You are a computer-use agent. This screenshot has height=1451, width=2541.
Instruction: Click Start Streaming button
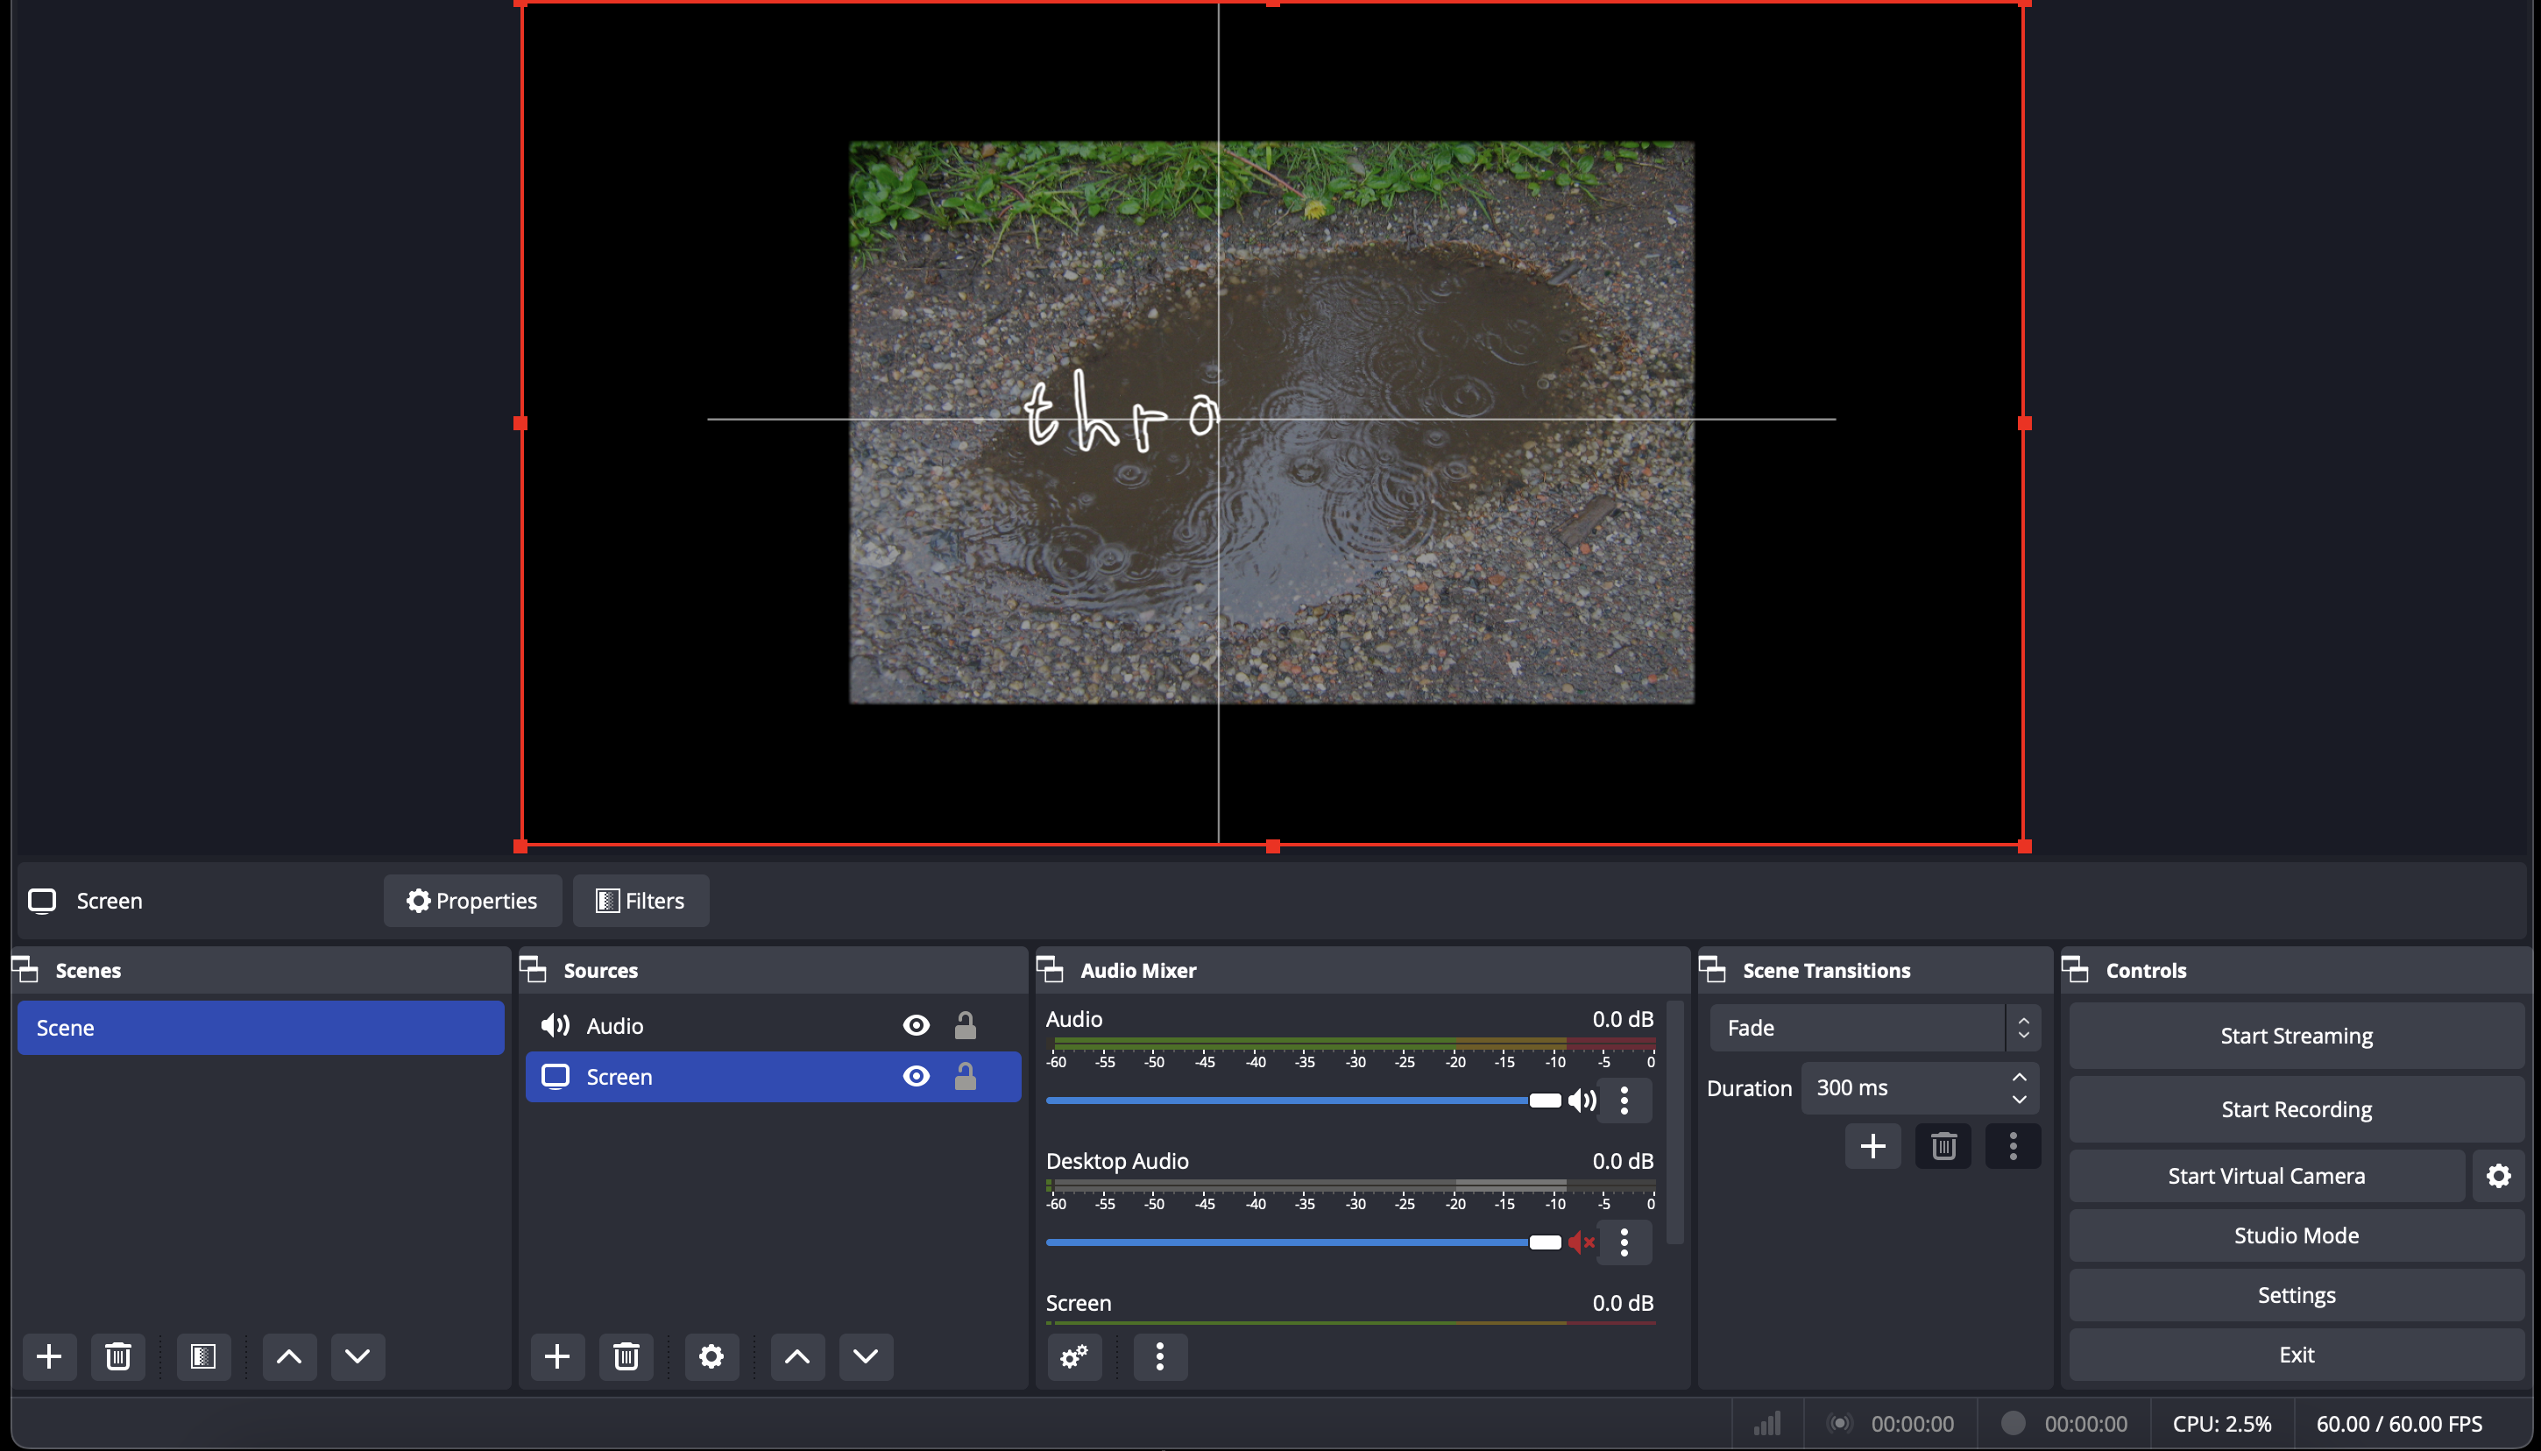[2296, 1036]
